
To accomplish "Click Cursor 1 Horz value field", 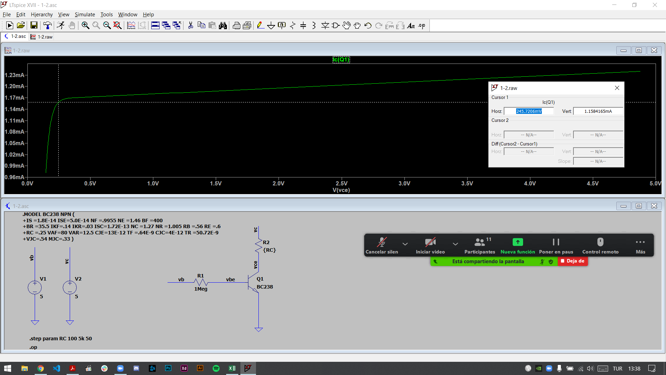I will 529,111.
